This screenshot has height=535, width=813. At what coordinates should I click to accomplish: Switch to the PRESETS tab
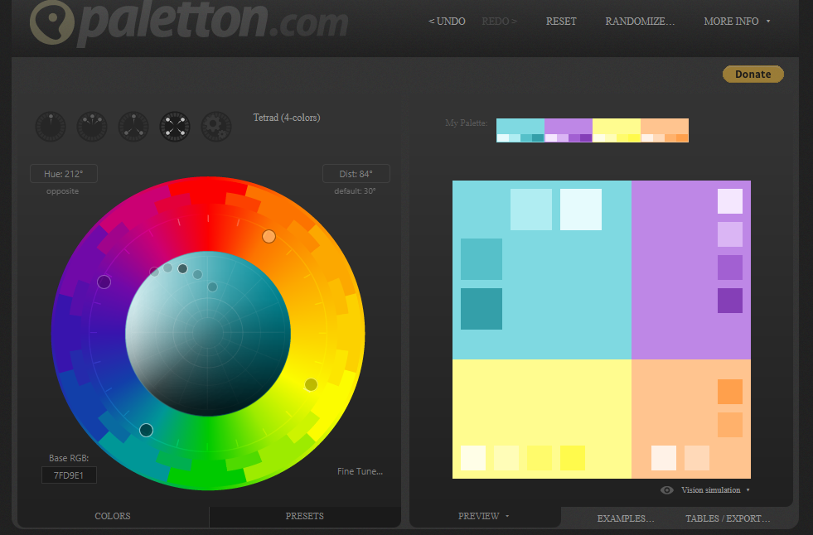coord(304,516)
